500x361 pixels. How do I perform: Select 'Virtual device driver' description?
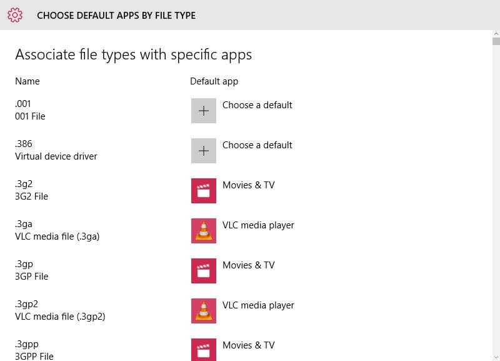click(56, 156)
